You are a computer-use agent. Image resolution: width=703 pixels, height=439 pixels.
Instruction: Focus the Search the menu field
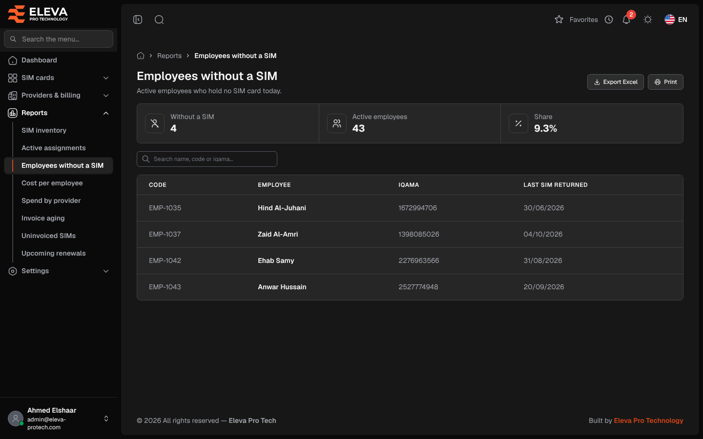point(59,39)
